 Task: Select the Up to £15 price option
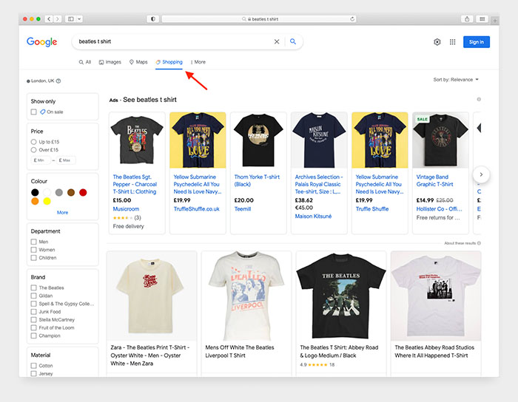click(33, 142)
